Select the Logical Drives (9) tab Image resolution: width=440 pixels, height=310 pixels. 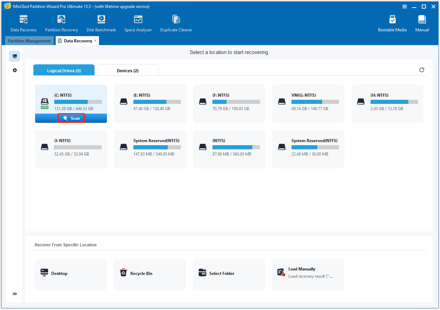tap(64, 70)
